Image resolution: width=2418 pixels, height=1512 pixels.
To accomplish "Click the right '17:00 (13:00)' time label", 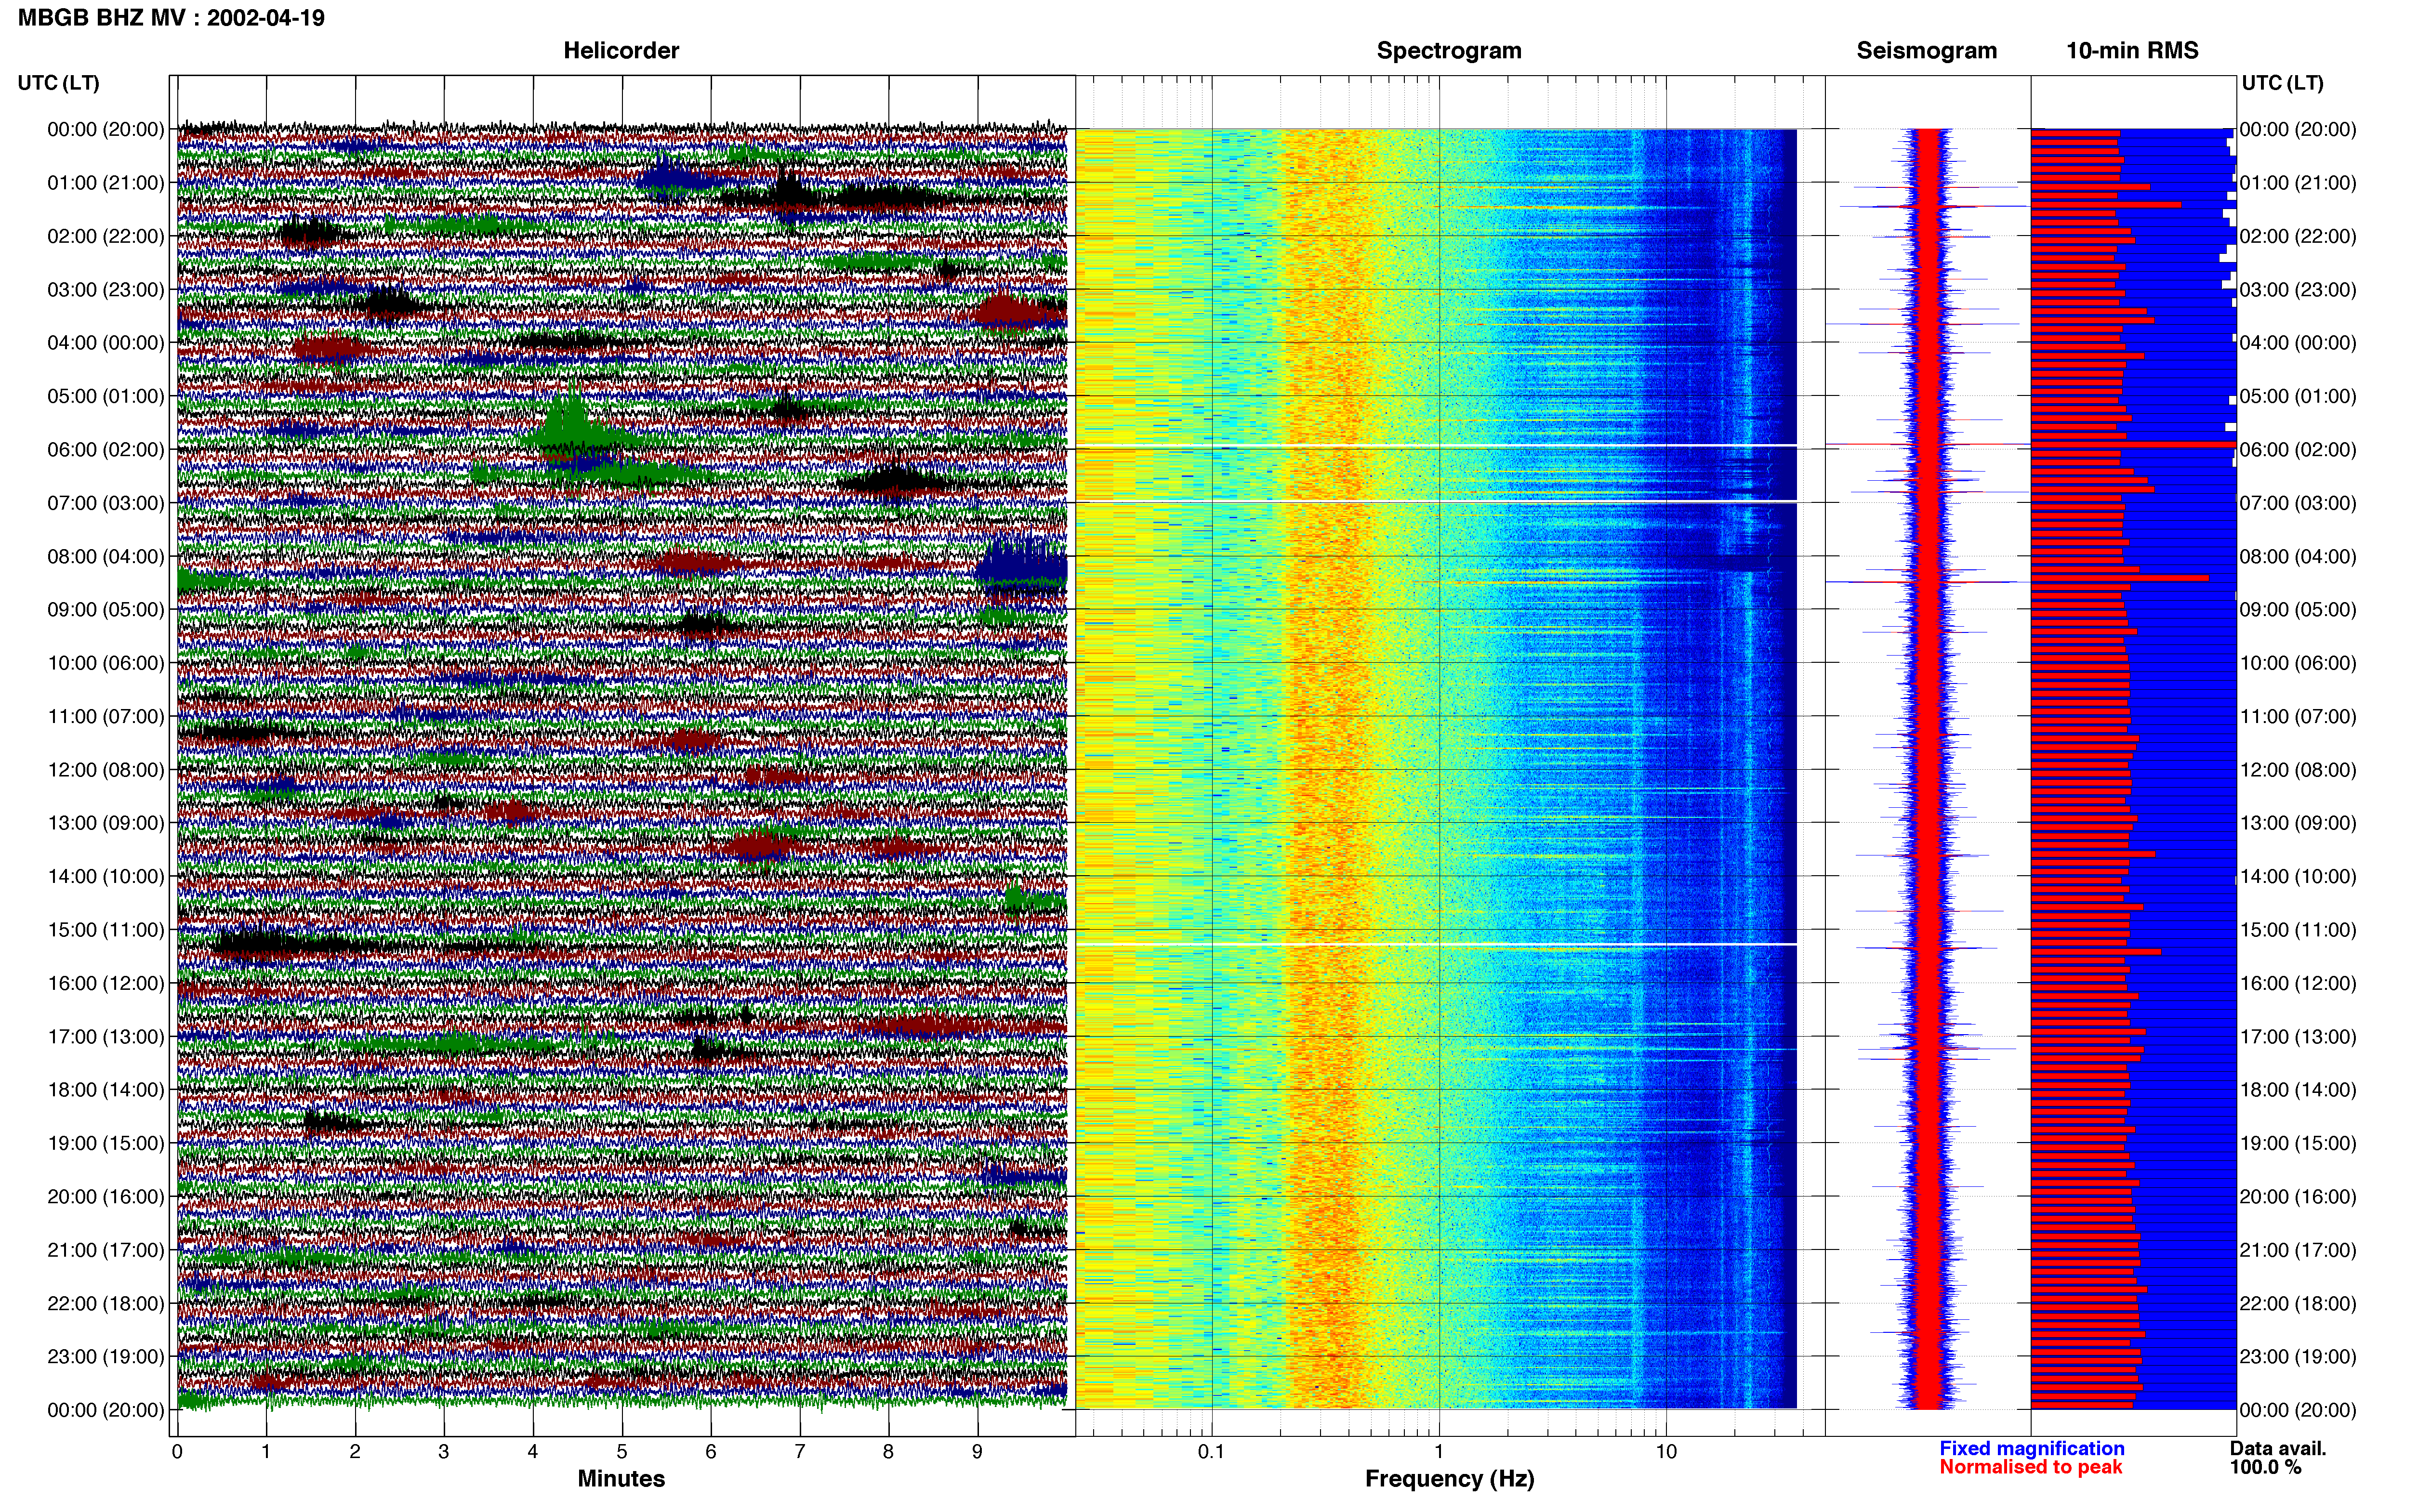I will pyautogui.click(x=2298, y=1037).
